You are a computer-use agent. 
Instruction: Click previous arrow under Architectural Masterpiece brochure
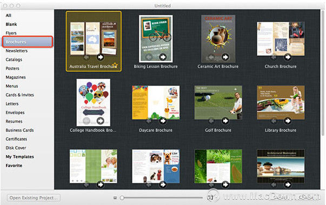(274, 184)
